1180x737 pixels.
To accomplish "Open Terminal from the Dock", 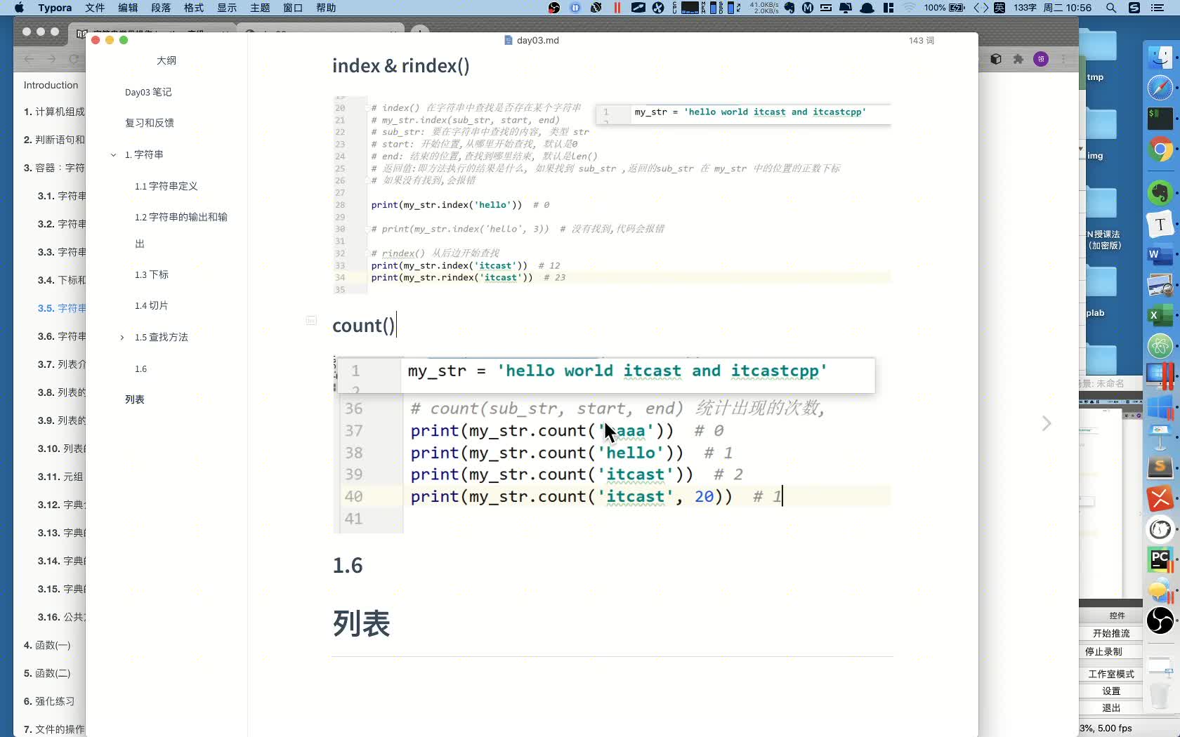I will [x=1160, y=118].
